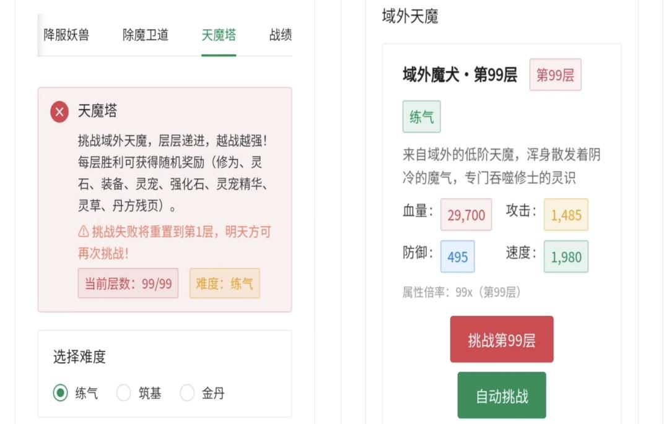Click the 当前层数: 99/99 badge
The image size is (669, 424).
click(128, 283)
